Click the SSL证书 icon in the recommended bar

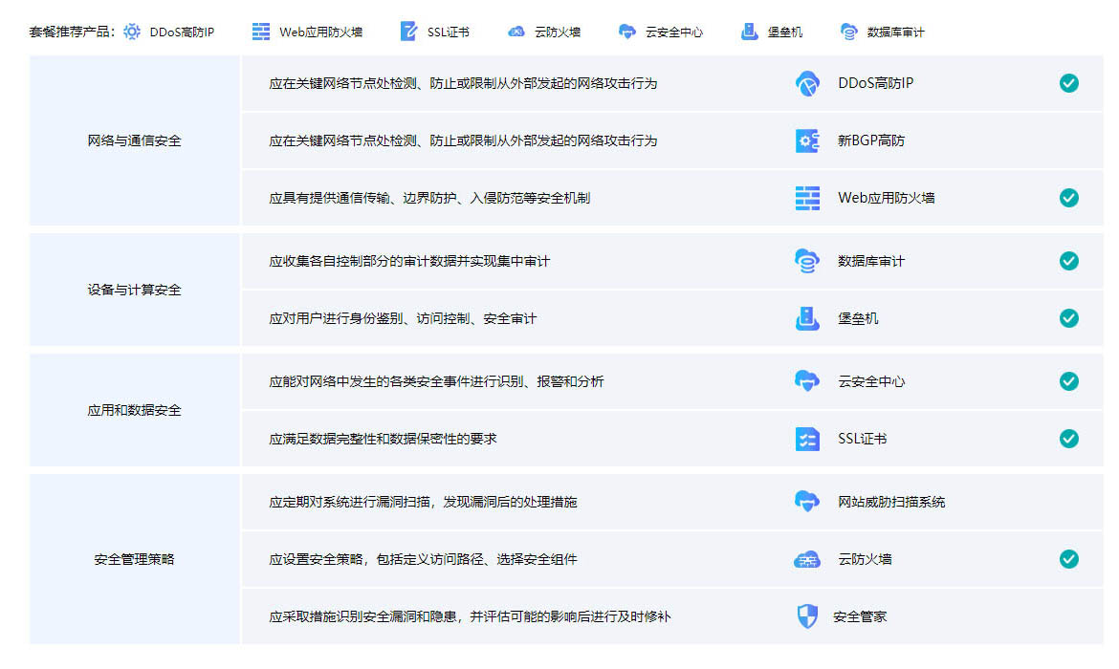[x=409, y=32]
